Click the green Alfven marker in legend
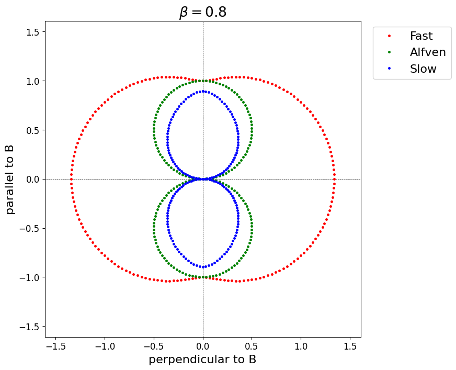This screenshot has width=456, height=370. click(x=389, y=52)
